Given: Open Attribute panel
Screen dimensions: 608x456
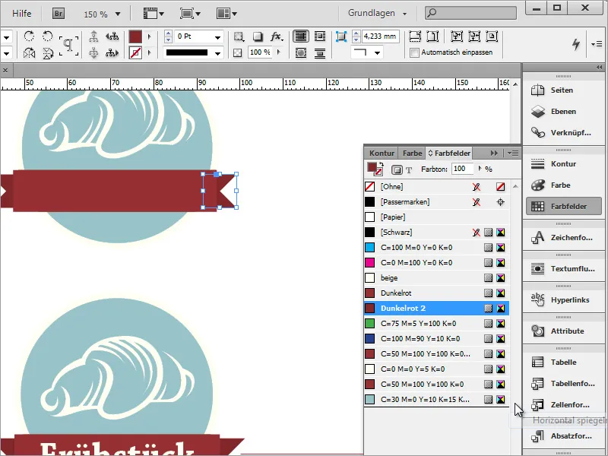Looking at the screenshot, I should pyautogui.click(x=563, y=331).
